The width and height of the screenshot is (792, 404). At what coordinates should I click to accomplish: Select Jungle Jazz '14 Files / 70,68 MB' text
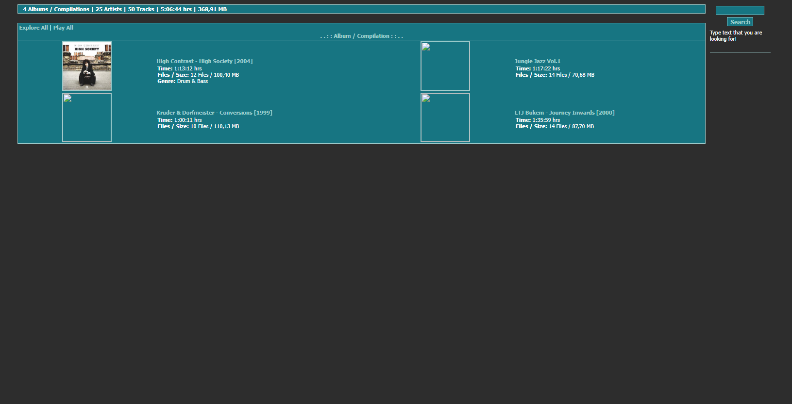(572, 75)
